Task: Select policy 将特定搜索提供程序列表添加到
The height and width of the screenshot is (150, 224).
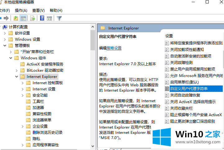Action: (x=196, y=43)
